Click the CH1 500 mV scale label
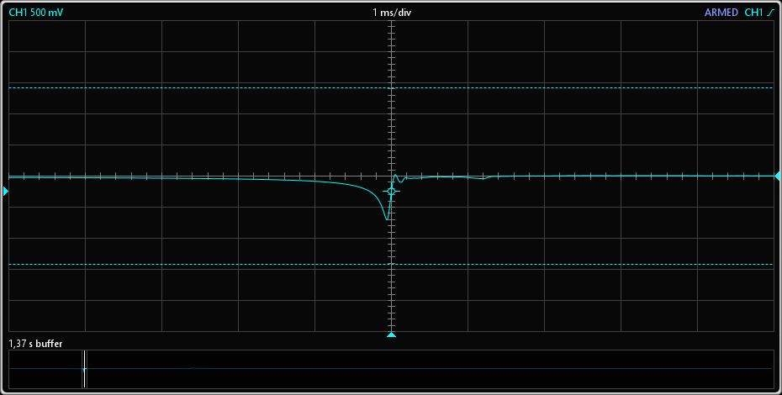Viewport: 782px width, 395px height. point(36,13)
